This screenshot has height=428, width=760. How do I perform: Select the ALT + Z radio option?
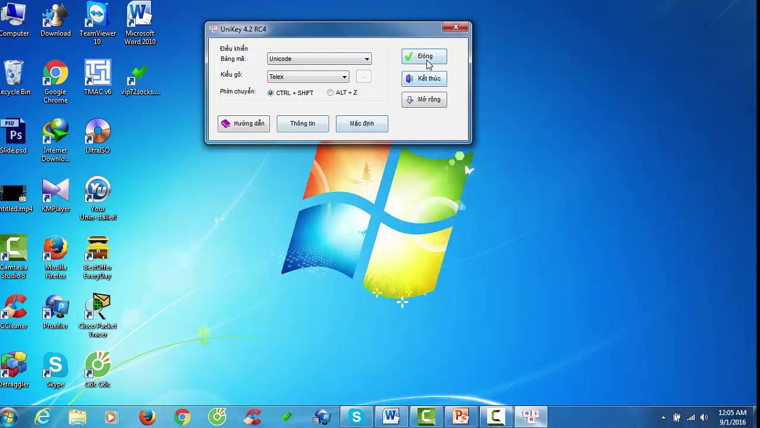[343, 93]
